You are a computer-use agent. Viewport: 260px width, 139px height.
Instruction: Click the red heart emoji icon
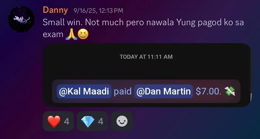pyautogui.click(x=54, y=122)
